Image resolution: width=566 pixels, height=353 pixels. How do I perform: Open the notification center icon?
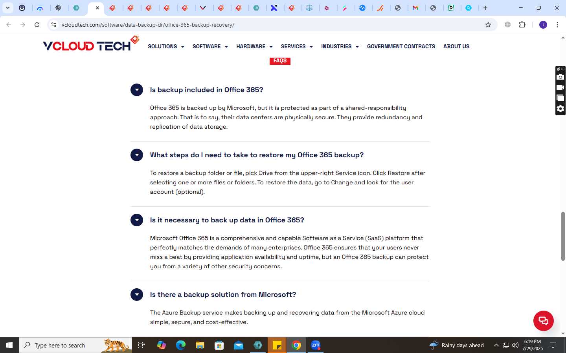coord(553,345)
